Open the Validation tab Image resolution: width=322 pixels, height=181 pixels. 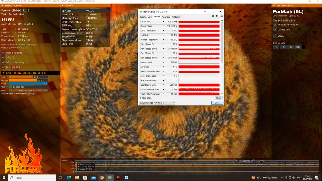(x=176, y=17)
